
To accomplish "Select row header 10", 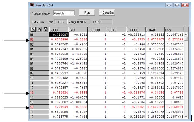I will (39, 78).
